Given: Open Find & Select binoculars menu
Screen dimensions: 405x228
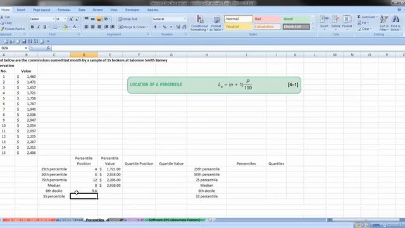Looking at the screenshot, I should 396,23.
